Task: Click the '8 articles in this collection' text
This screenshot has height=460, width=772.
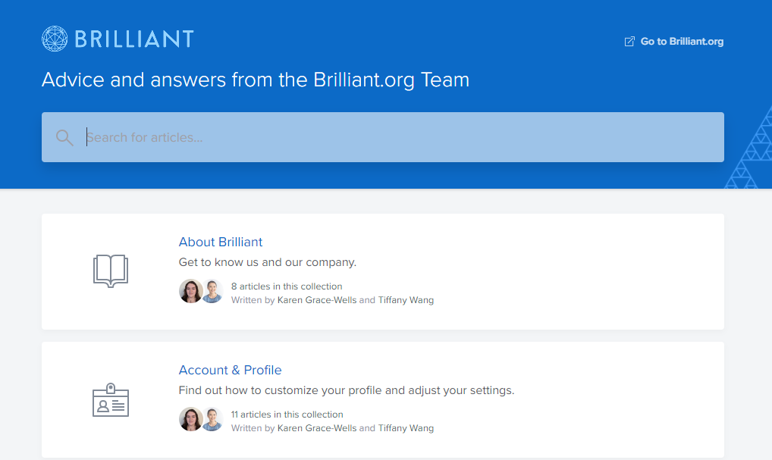Action: (287, 286)
